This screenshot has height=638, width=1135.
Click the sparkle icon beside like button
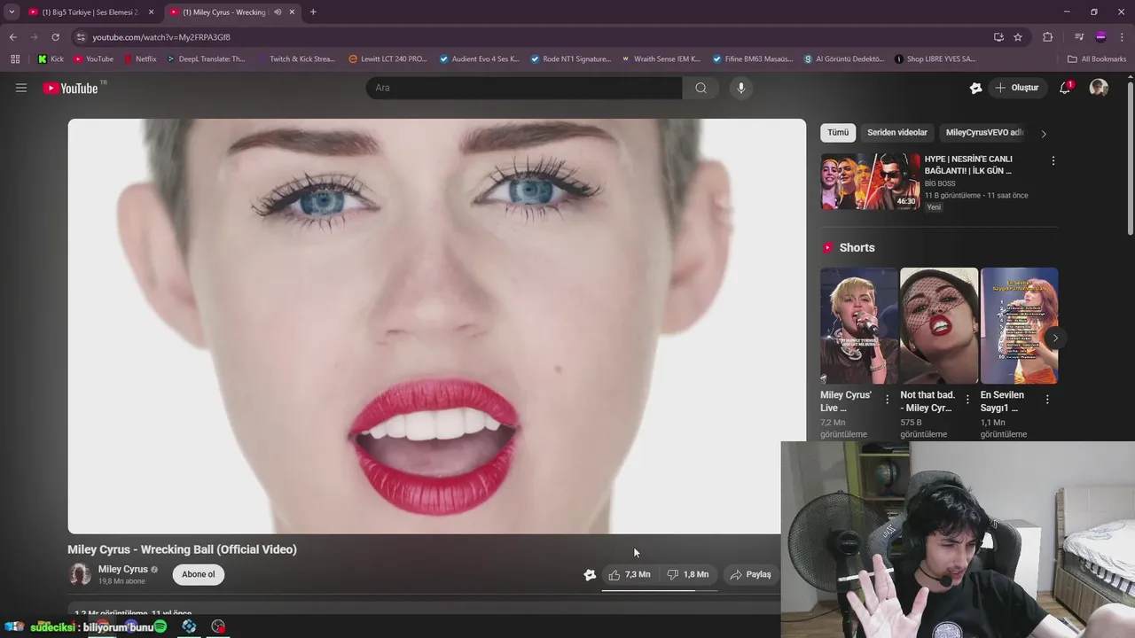point(590,574)
